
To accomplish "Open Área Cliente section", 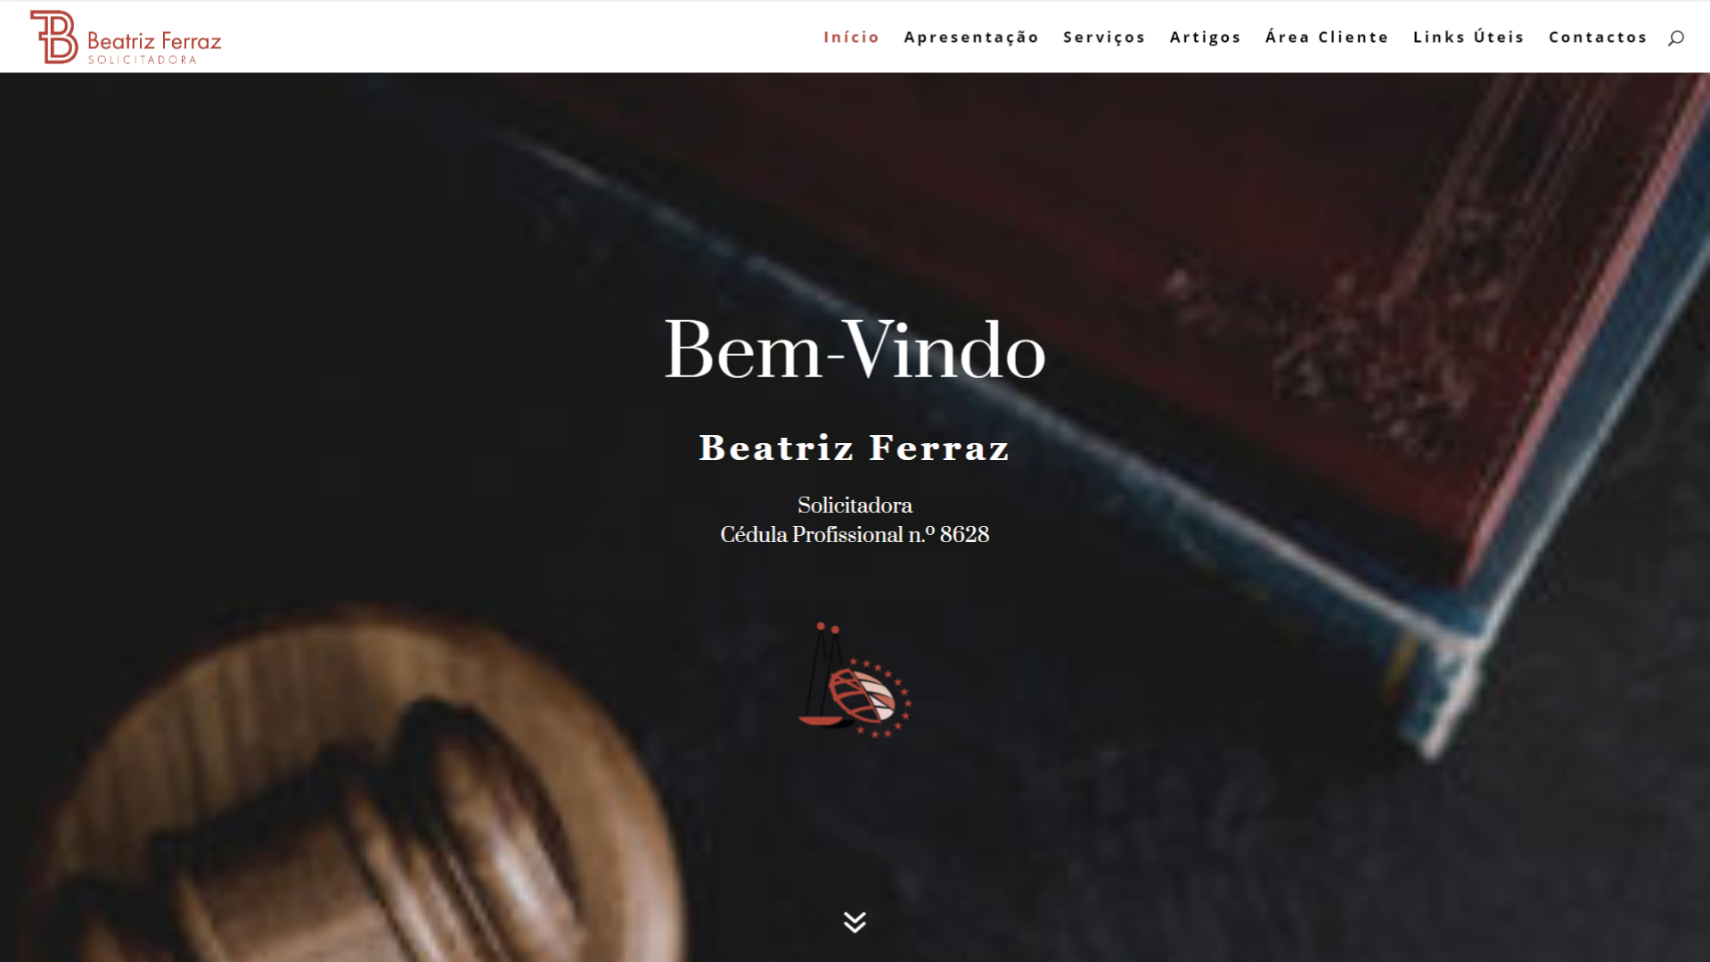I will [x=1327, y=37].
